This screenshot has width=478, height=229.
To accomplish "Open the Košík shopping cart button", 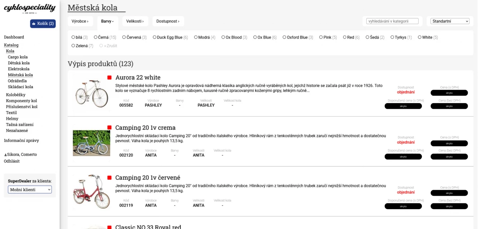I will click(x=43, y=24).
